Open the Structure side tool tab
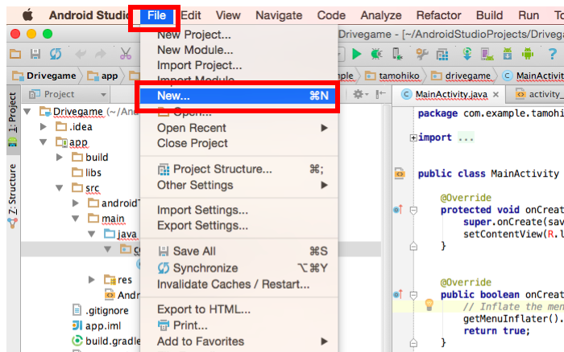Screen dimensions: 564x352 point(13,195)
